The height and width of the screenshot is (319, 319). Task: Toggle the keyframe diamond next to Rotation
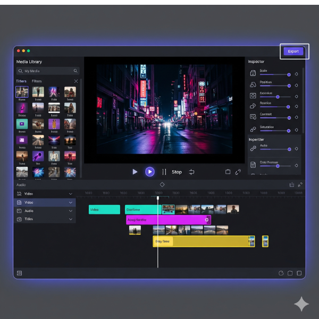coord(297,107)
